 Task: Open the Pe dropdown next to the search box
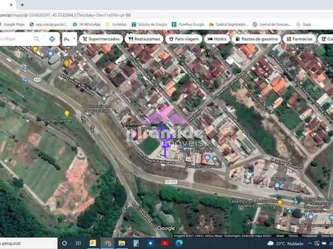[x=70, y=39]
